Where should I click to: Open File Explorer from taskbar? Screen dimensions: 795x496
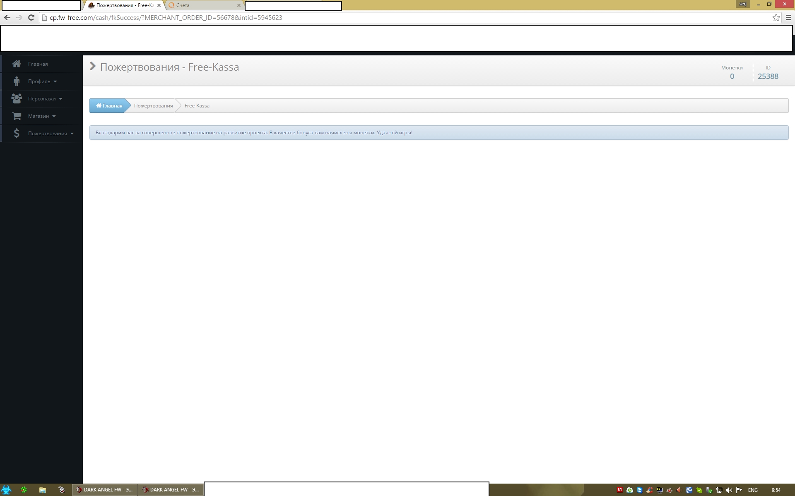(42, 490)
